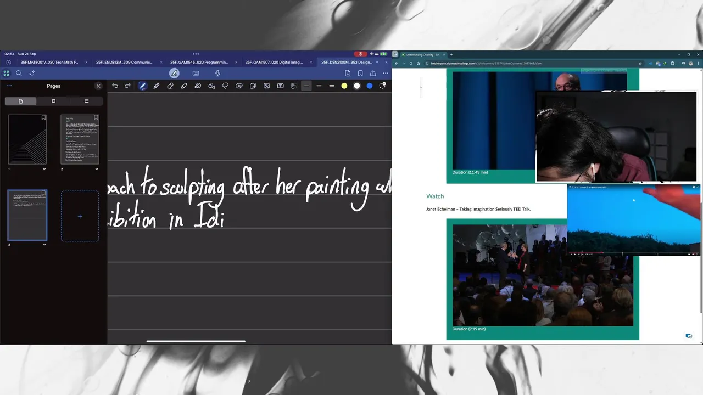The image size is (703, 395).
Task: Pick the blue pen color
Action: 370,86
